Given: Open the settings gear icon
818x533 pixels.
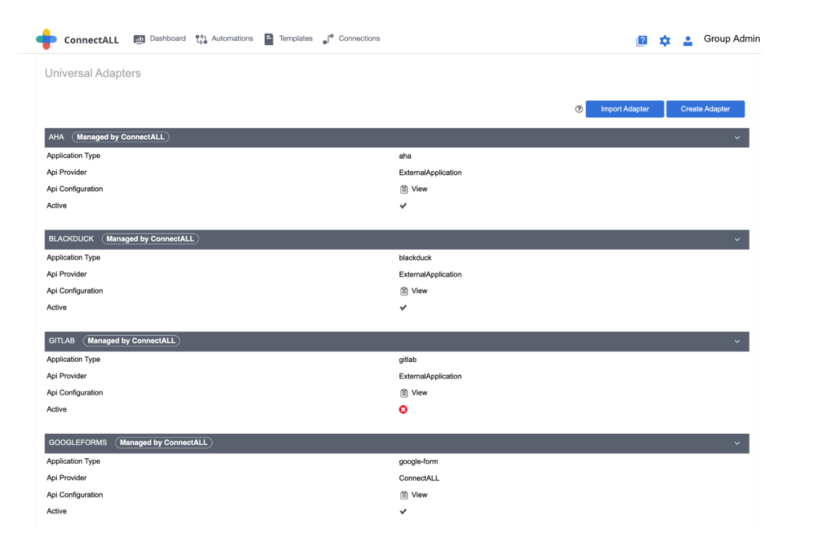Looking at the screenshot, I should (x=664, y=41).
